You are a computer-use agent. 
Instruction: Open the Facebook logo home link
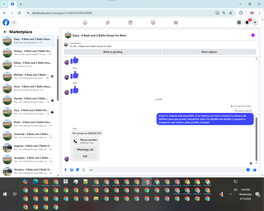point(6,23)
